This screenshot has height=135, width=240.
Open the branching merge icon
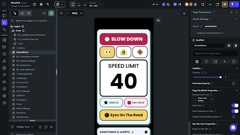tap(203, 4)
